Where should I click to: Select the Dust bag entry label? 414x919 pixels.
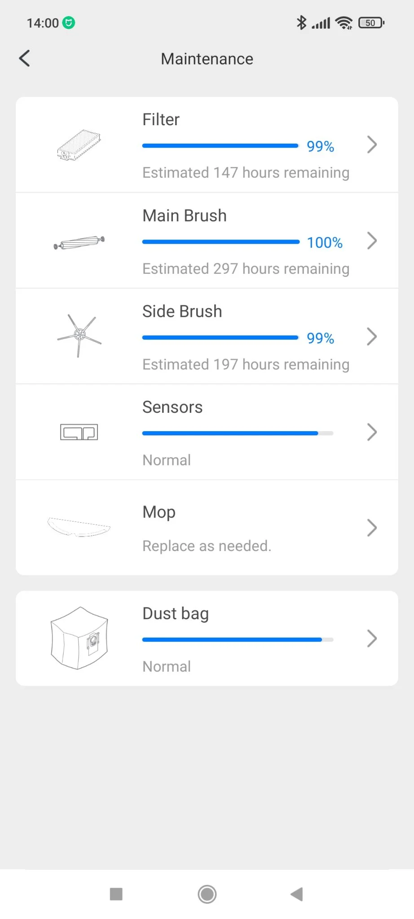tap(176, 613)
